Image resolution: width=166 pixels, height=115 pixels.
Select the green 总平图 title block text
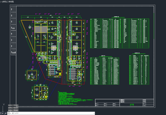tap(132, 105)
